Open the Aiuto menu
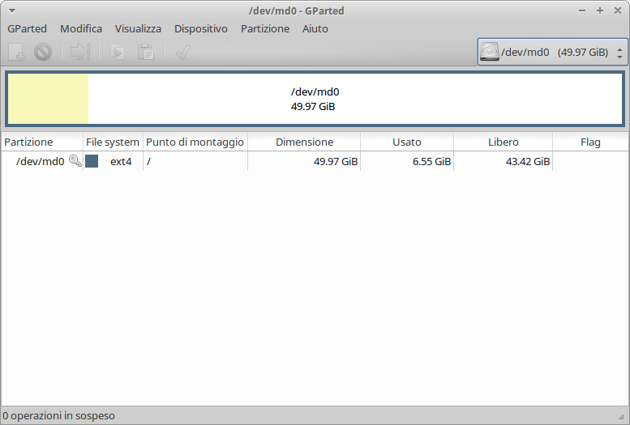 pos(315,28)
